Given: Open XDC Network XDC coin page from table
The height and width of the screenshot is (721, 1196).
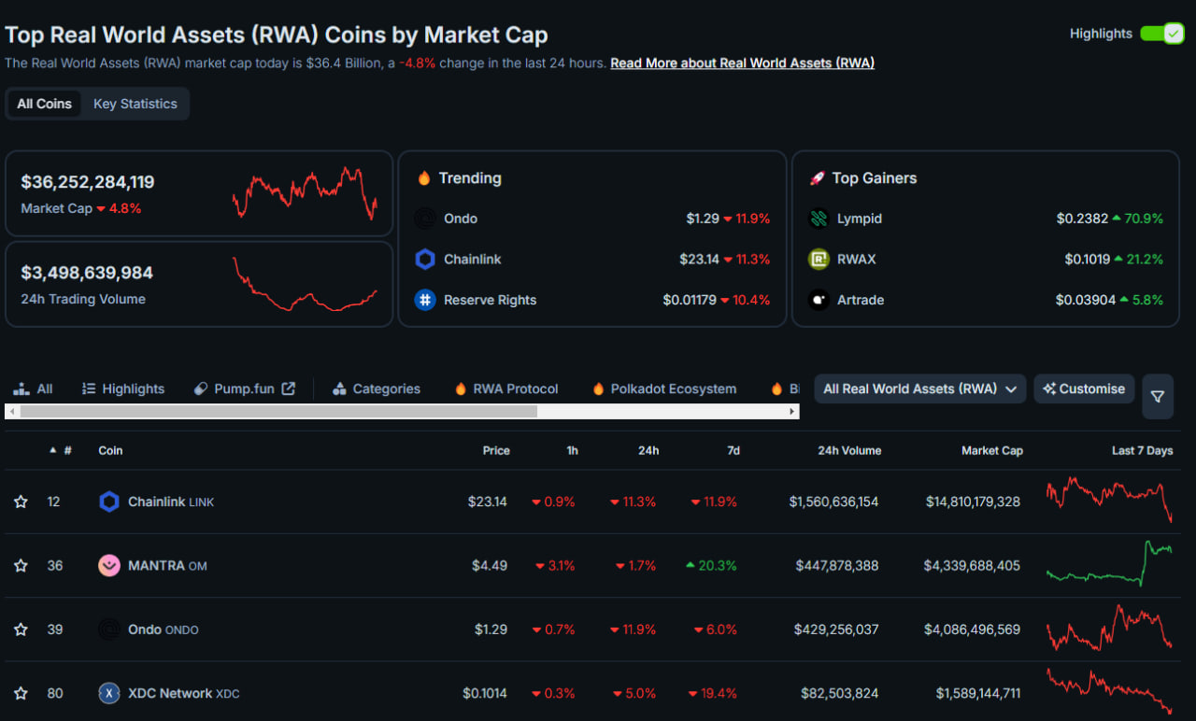Looking at the screenshot, I should point(184,693).
